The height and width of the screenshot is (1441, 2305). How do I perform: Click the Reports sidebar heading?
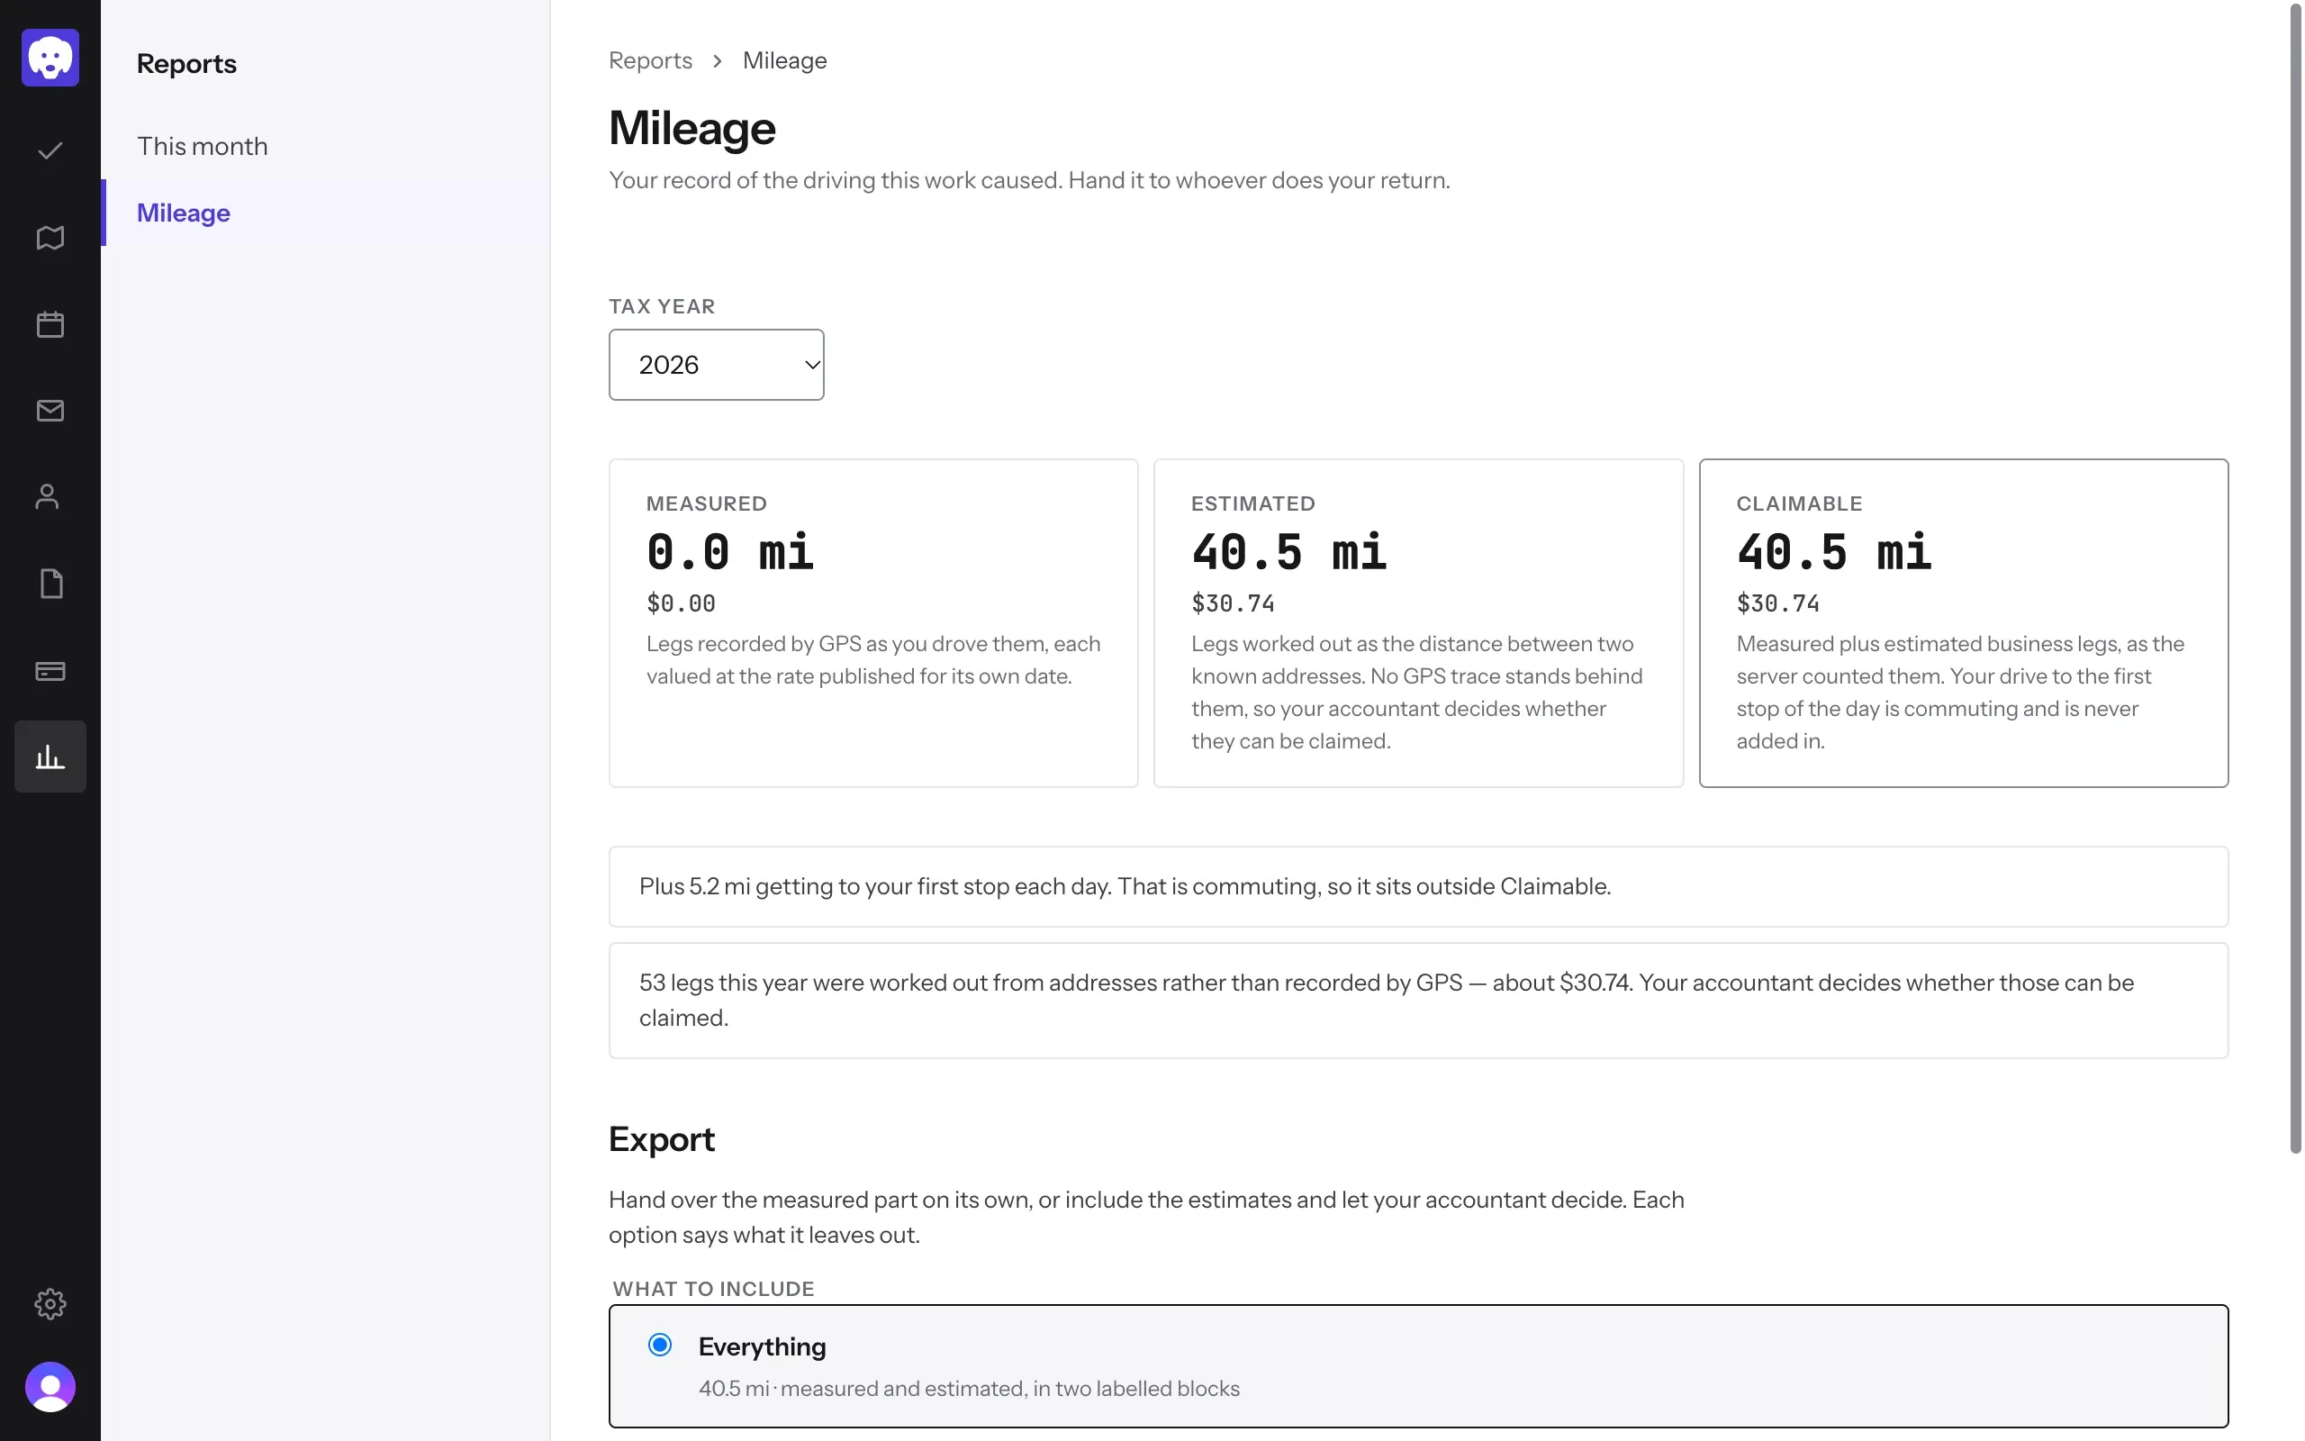coord(186,63)
